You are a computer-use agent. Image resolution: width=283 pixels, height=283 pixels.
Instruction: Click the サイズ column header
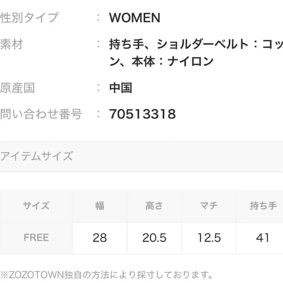(x=36, y=206)
